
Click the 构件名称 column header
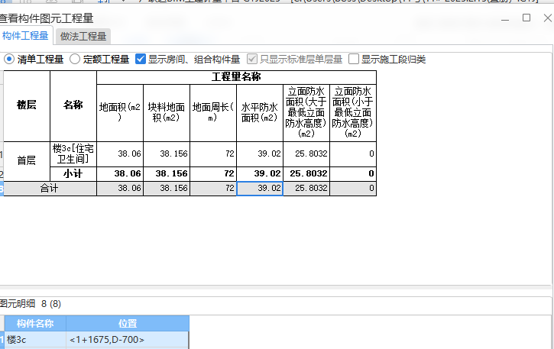click(35, 323)
